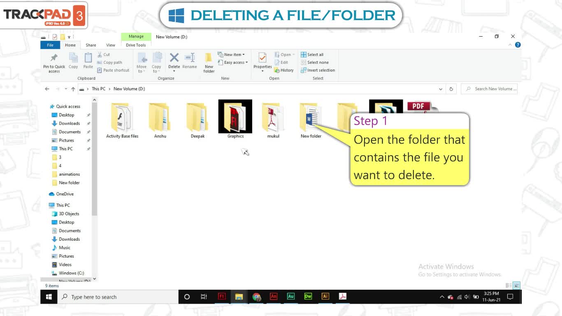Open Adobe Illustrator from the taskbar

(325, 297)
